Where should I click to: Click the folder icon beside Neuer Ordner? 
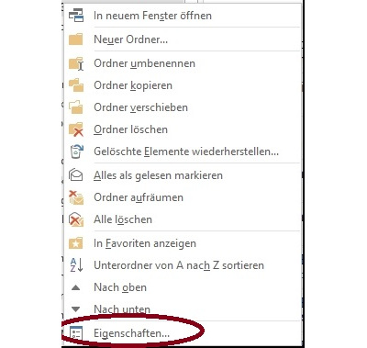[x=76, y=39]
